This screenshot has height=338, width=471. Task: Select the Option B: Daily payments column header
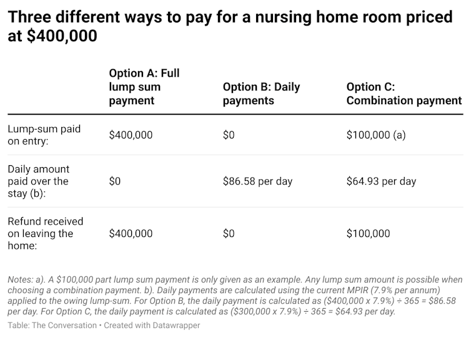[x=261, y=94]
